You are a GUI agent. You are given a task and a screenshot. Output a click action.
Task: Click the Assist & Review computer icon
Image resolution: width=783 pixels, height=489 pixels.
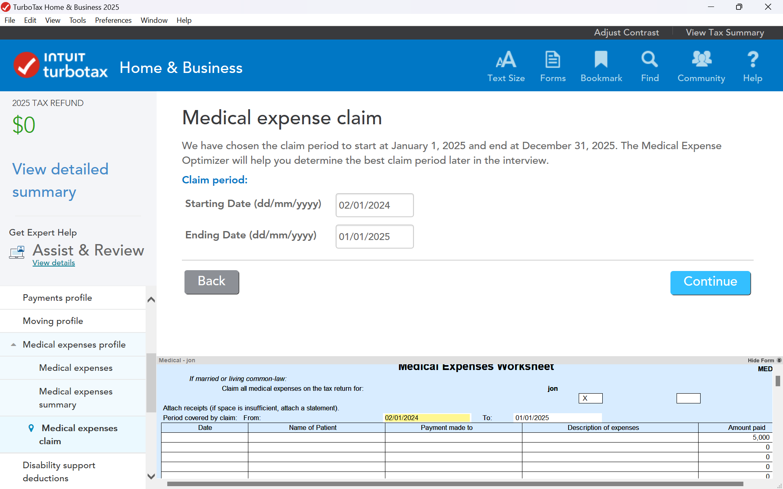tap(17, 252)
